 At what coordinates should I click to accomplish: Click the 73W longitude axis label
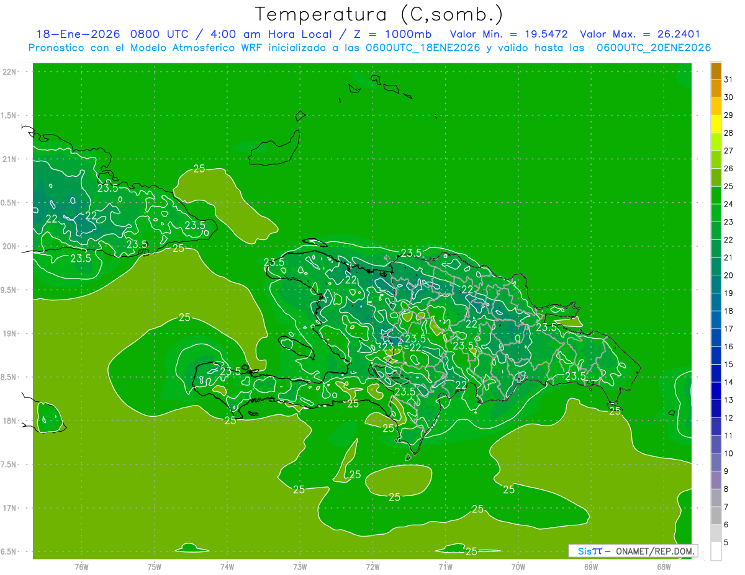(x=300, y=566)
